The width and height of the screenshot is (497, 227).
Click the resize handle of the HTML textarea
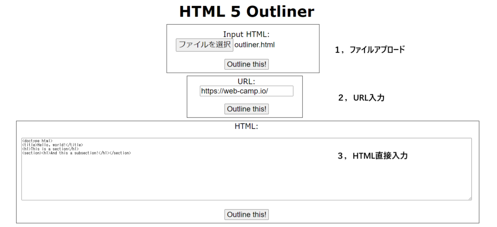(x=469, y=198)
